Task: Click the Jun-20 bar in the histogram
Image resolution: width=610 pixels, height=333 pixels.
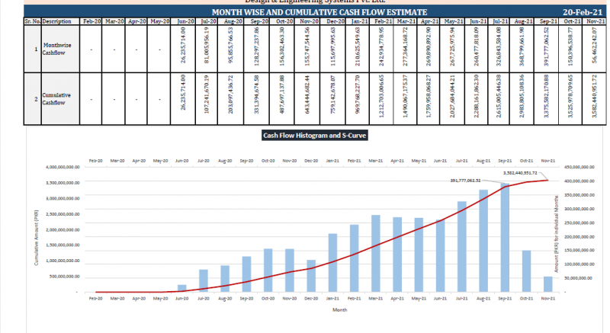Action: click(182, 288)
